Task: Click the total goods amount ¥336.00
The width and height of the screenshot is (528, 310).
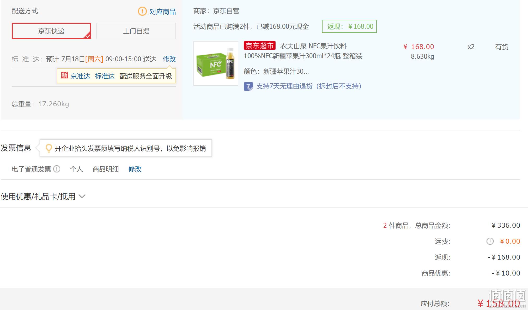Action: coord(506,225)
